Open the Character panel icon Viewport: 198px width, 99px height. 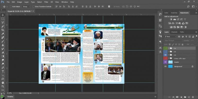tap(160, 48)
